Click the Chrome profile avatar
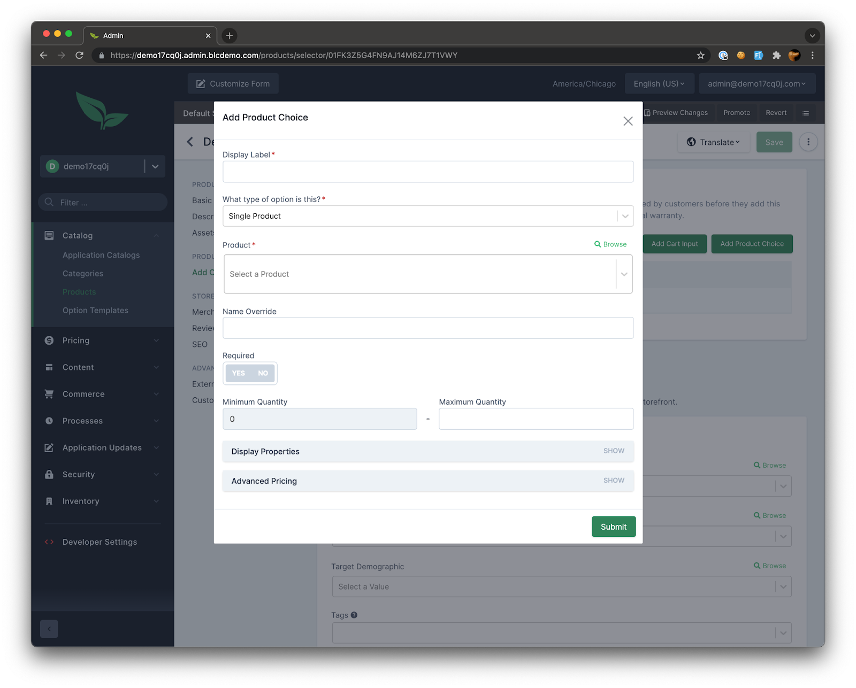Screen dimensions: 856x688 pyautogui.click(x=794, y=55)
